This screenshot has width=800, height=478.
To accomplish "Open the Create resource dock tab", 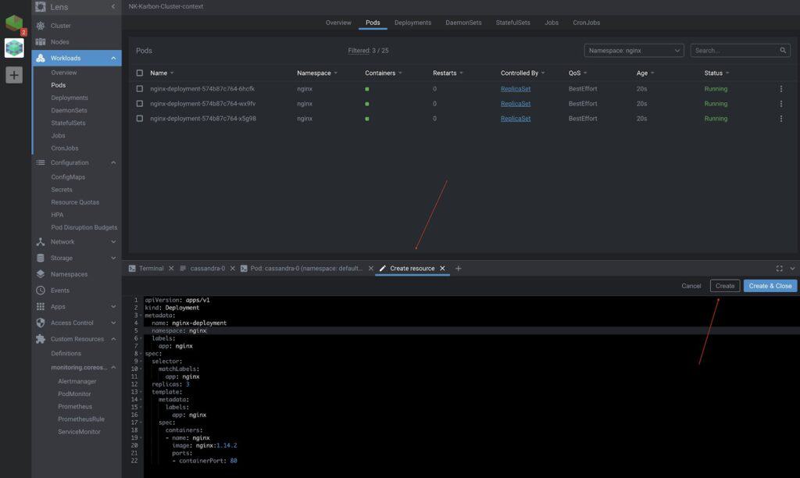I will point(407,268).
